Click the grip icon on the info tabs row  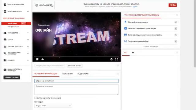click(118, 74)
